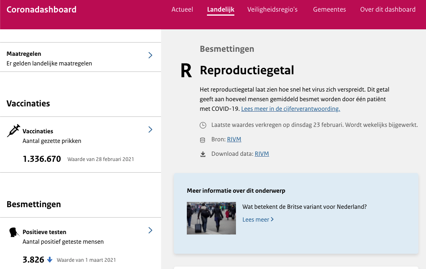
Task: Open Over dit dashboard page
Action: tap(388, 10)
